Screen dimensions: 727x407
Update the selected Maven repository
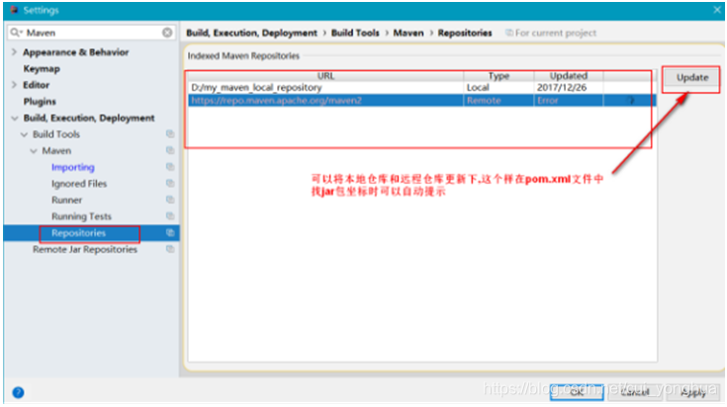click(691, 78)
